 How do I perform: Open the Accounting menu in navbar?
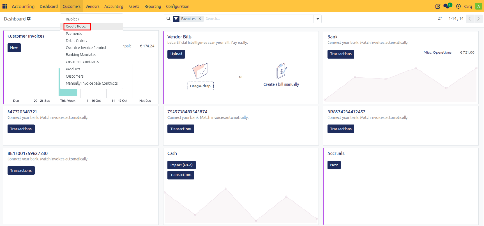[x=114, y=6]
